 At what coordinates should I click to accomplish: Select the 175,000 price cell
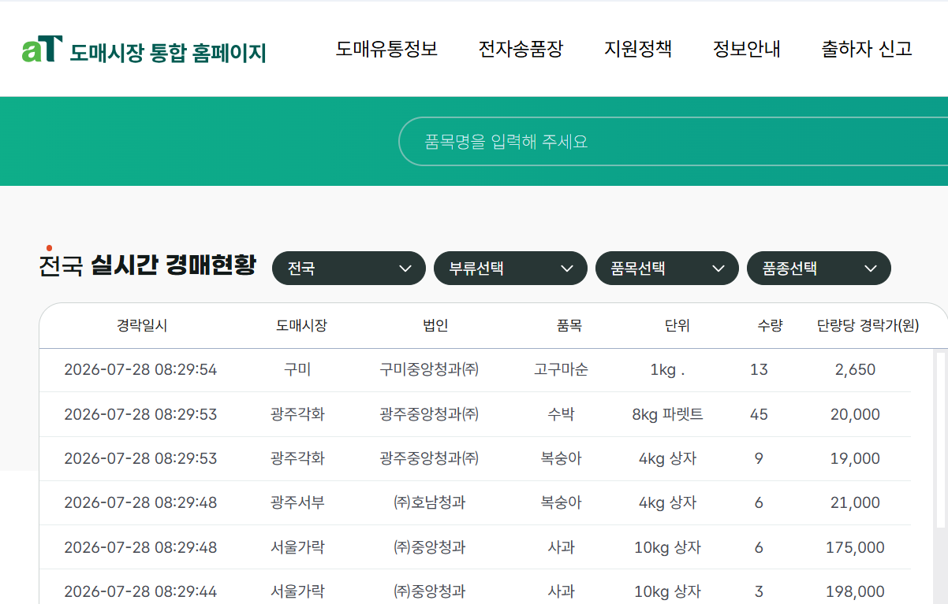pyautogui.click(x=855, y=547)
